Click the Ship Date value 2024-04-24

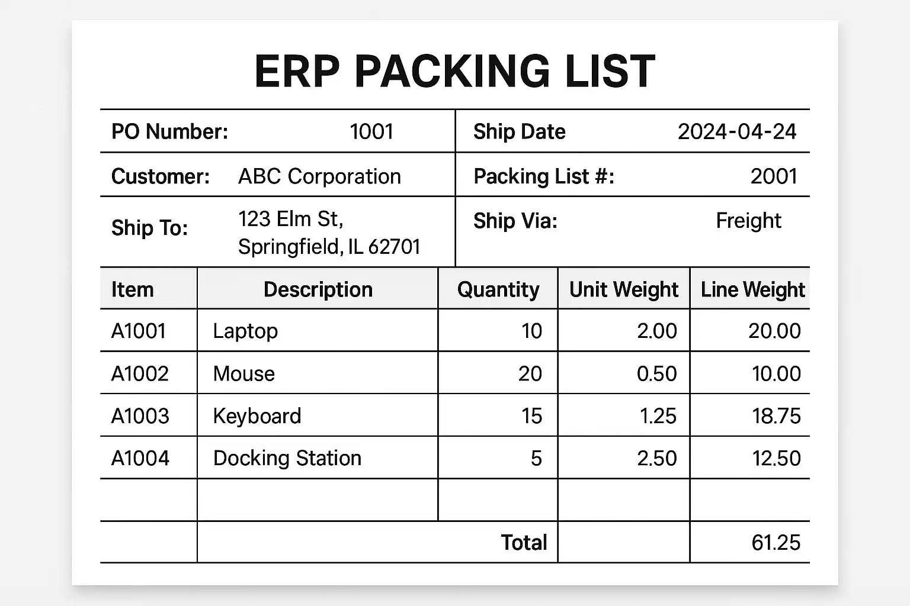point(737,131)
